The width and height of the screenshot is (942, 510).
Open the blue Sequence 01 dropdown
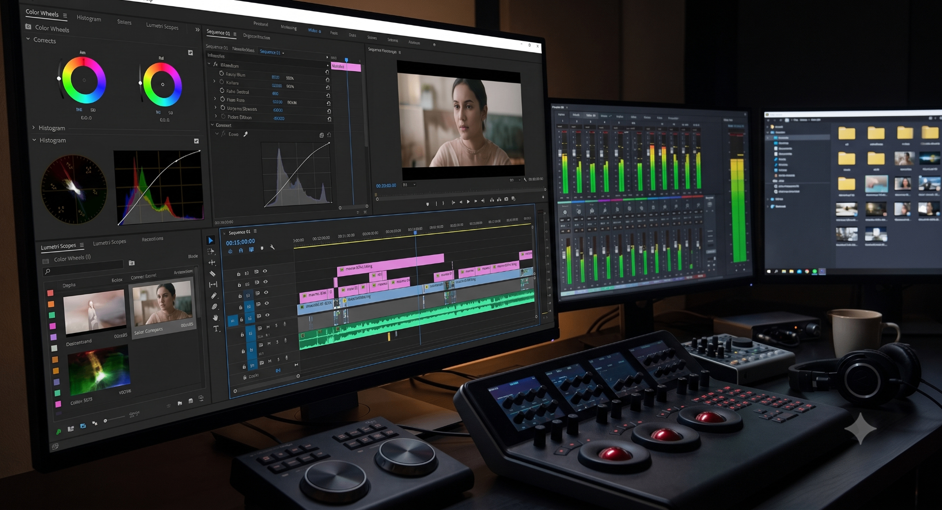point(272,52)
